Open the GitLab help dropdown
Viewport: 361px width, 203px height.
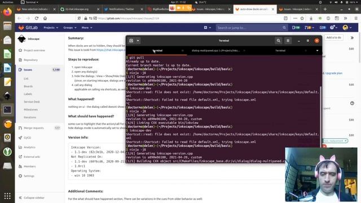point(333,28)
